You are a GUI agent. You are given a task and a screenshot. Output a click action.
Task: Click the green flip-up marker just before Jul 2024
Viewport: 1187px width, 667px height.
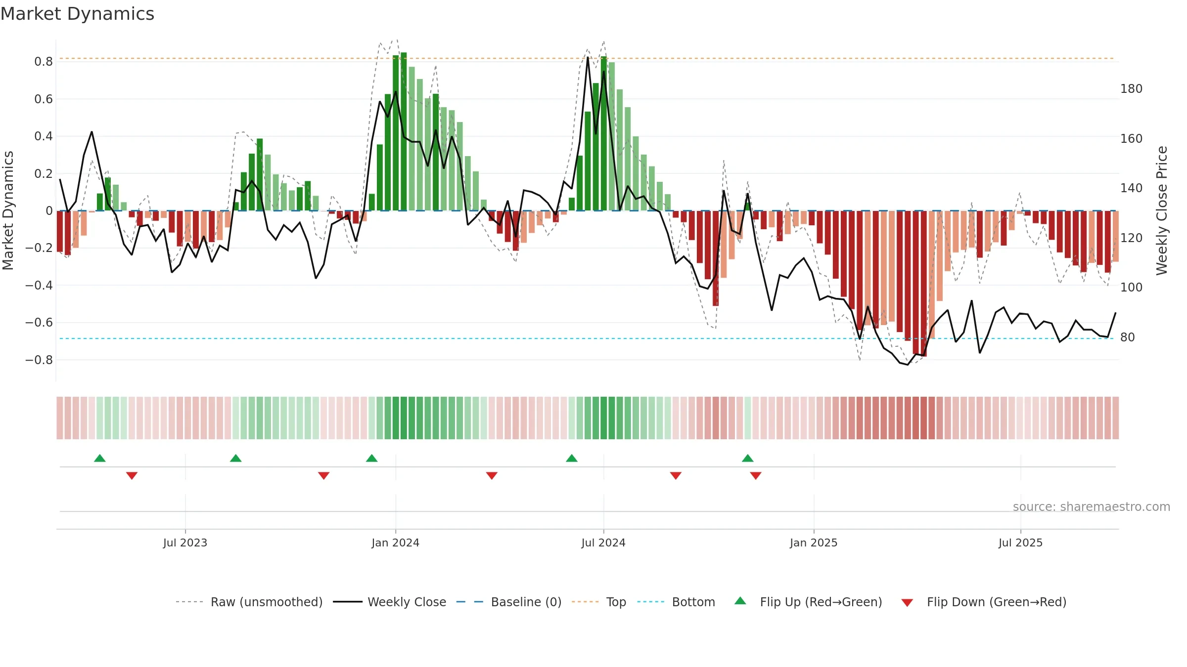572,459
